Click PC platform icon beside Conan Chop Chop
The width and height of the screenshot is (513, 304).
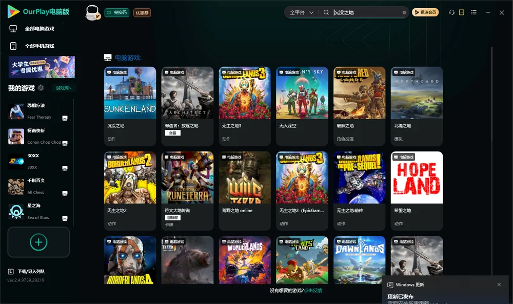[65, 143]
